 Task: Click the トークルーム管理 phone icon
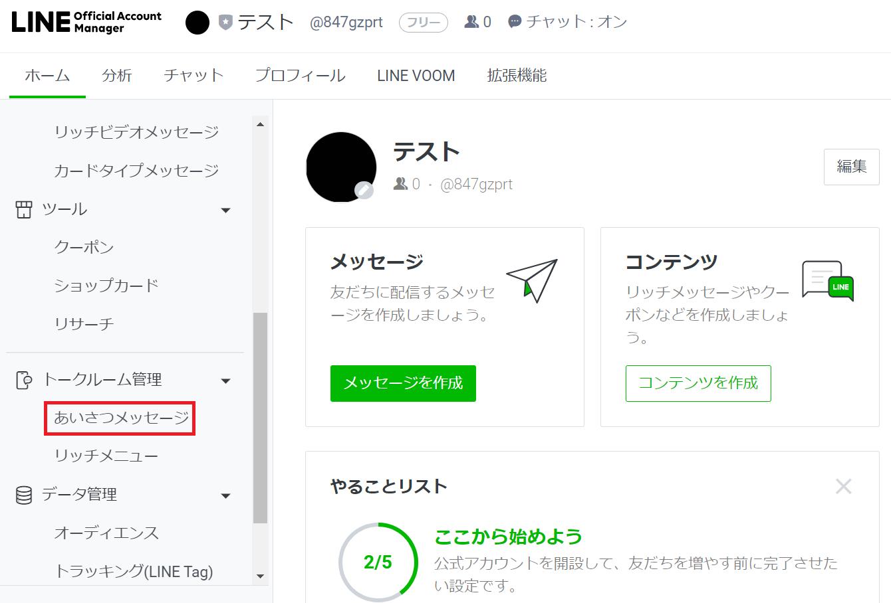tap(24, 380)
